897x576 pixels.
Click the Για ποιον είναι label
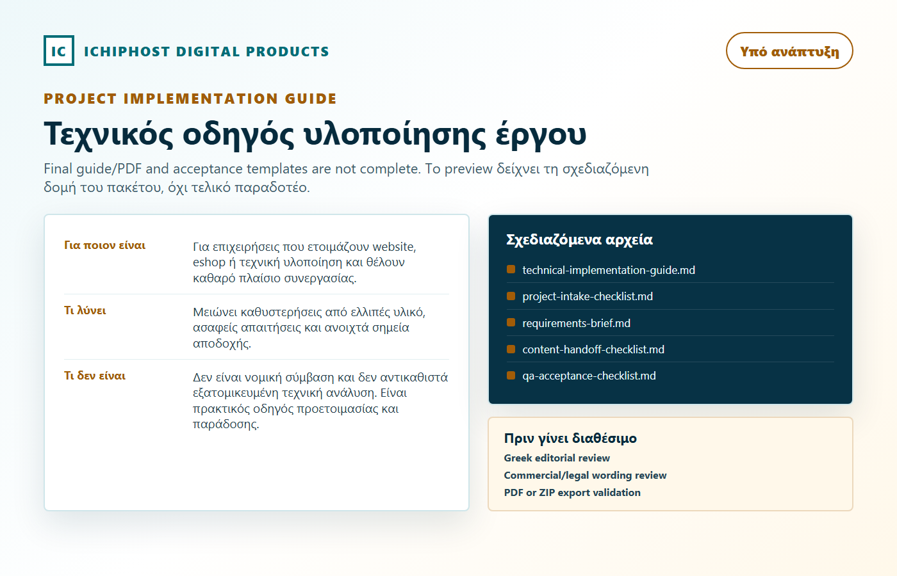coord(105,245)
